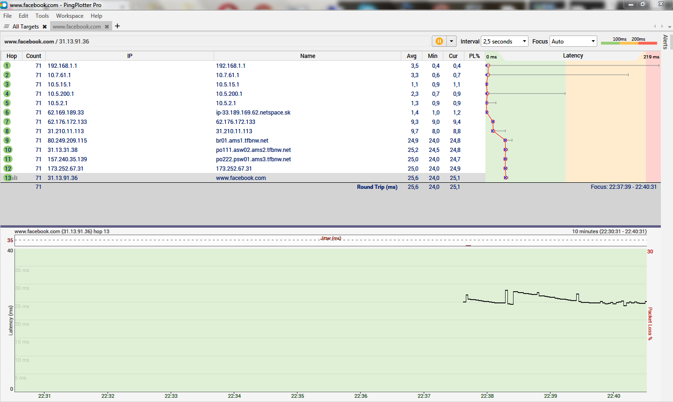This screenshot has width=673, height=402.
Task: Pause the trace with the orange button
Action: coord(439,41)
